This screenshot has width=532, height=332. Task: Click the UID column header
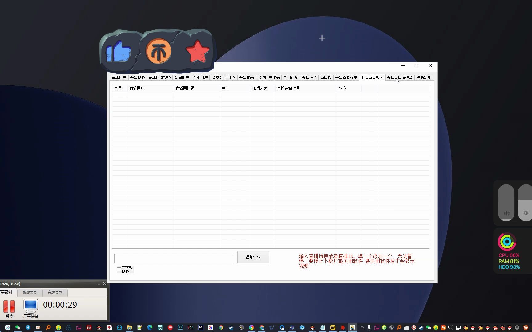(236, 88)
